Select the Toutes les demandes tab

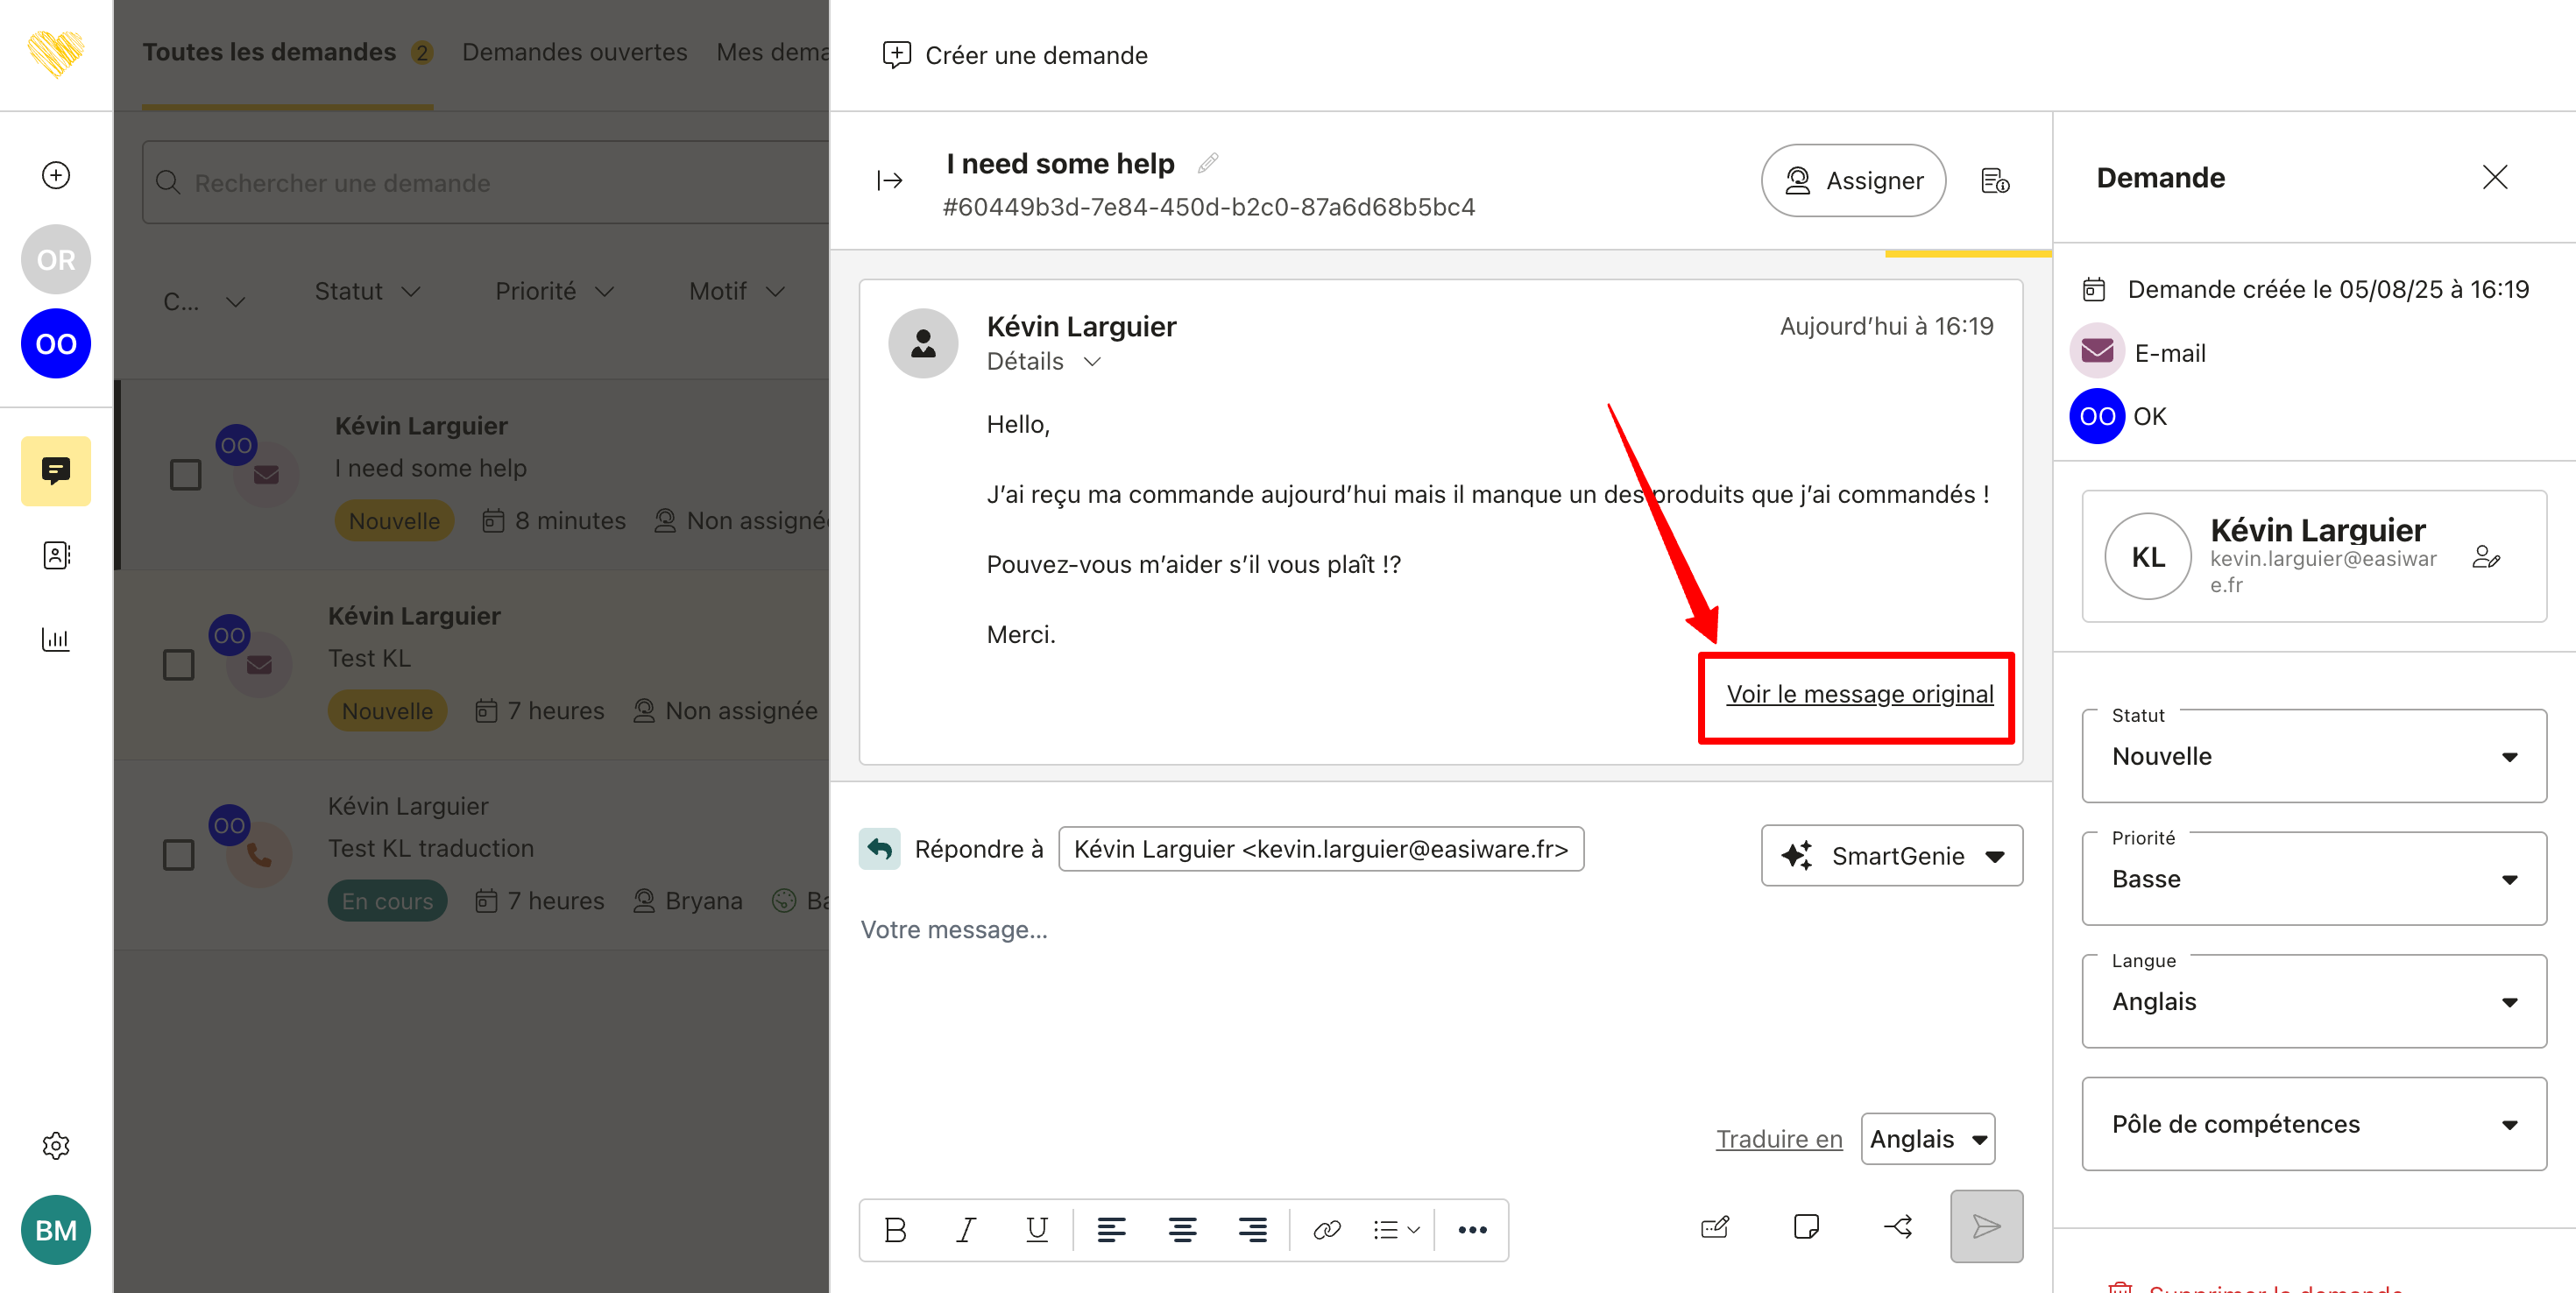click(x=270, y=52)
